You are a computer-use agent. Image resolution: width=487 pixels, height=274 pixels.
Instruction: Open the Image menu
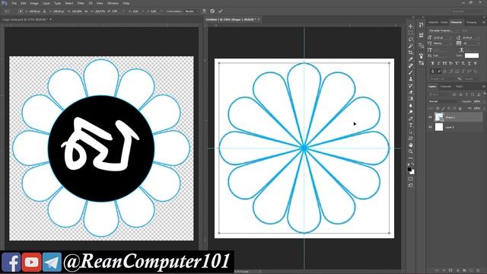click(34, 3)
